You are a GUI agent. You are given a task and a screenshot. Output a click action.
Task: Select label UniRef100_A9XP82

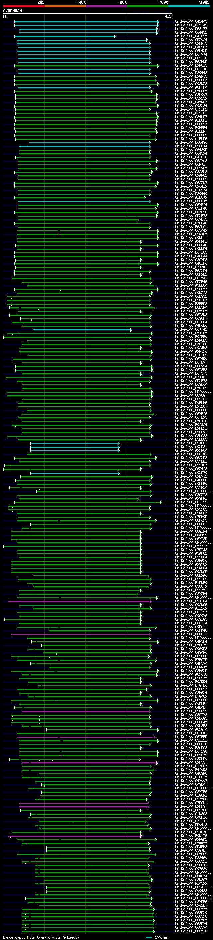click(191, 443)
